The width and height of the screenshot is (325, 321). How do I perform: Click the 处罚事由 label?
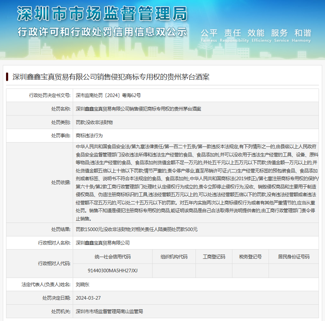61,135
